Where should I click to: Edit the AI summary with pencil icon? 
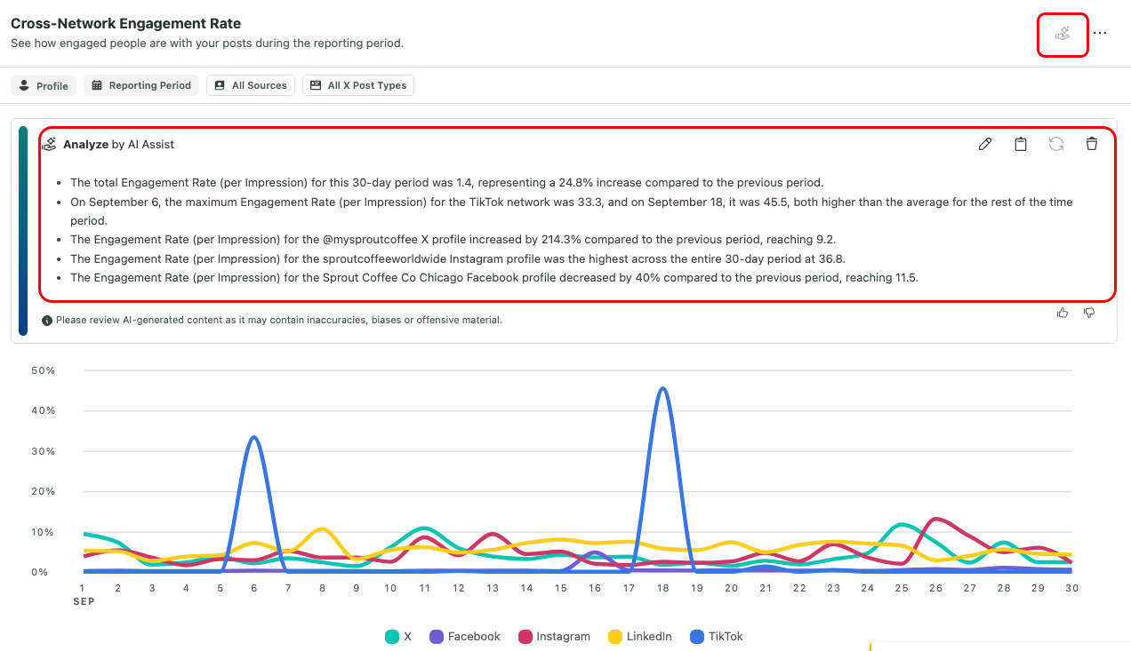click(984, 144)
